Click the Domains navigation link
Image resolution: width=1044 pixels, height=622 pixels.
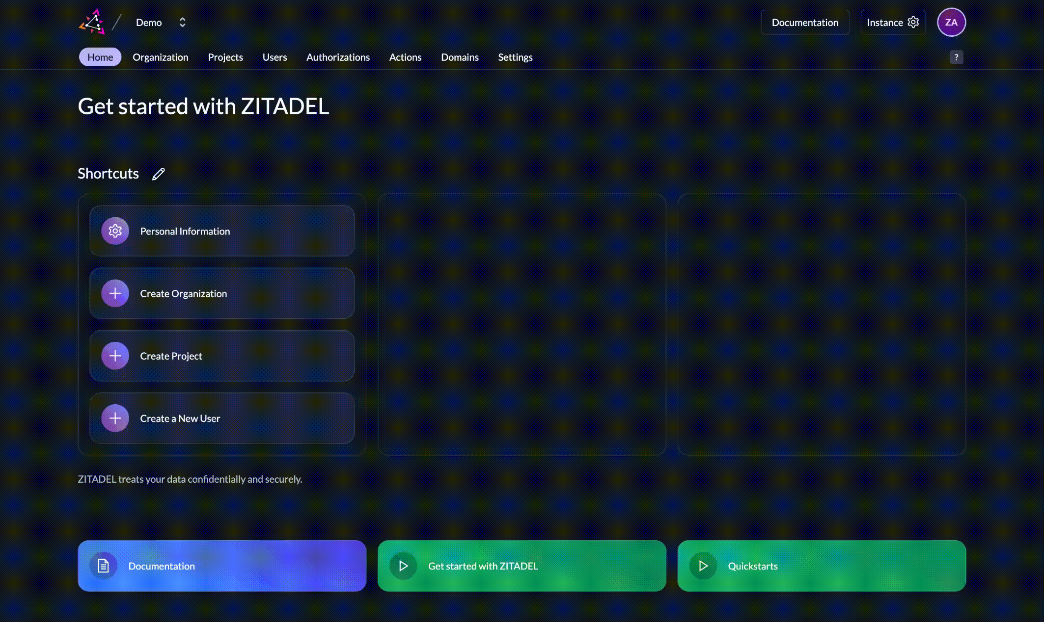point(460,56)
